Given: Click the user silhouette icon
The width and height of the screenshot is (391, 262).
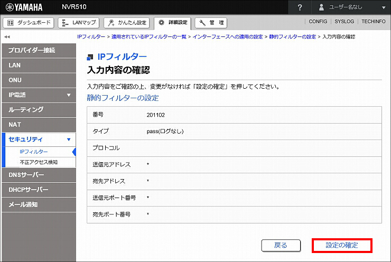Looking at the screenshot, I should point(321,7).
